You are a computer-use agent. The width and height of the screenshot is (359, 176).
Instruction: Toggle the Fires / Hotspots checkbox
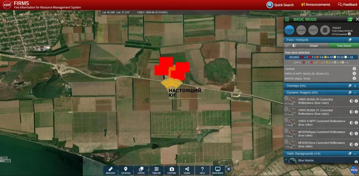coord(287,46)
